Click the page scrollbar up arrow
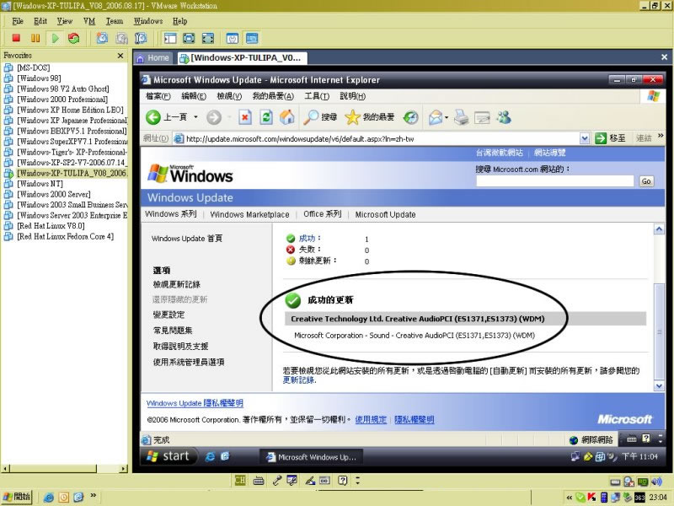The width and height of the screenshot is (674, 506). click(659, 229)
